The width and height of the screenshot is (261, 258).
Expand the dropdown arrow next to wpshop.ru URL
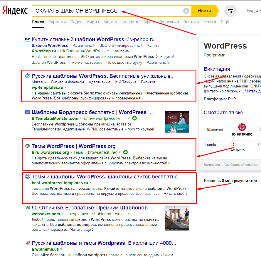(x=108, y=51)
